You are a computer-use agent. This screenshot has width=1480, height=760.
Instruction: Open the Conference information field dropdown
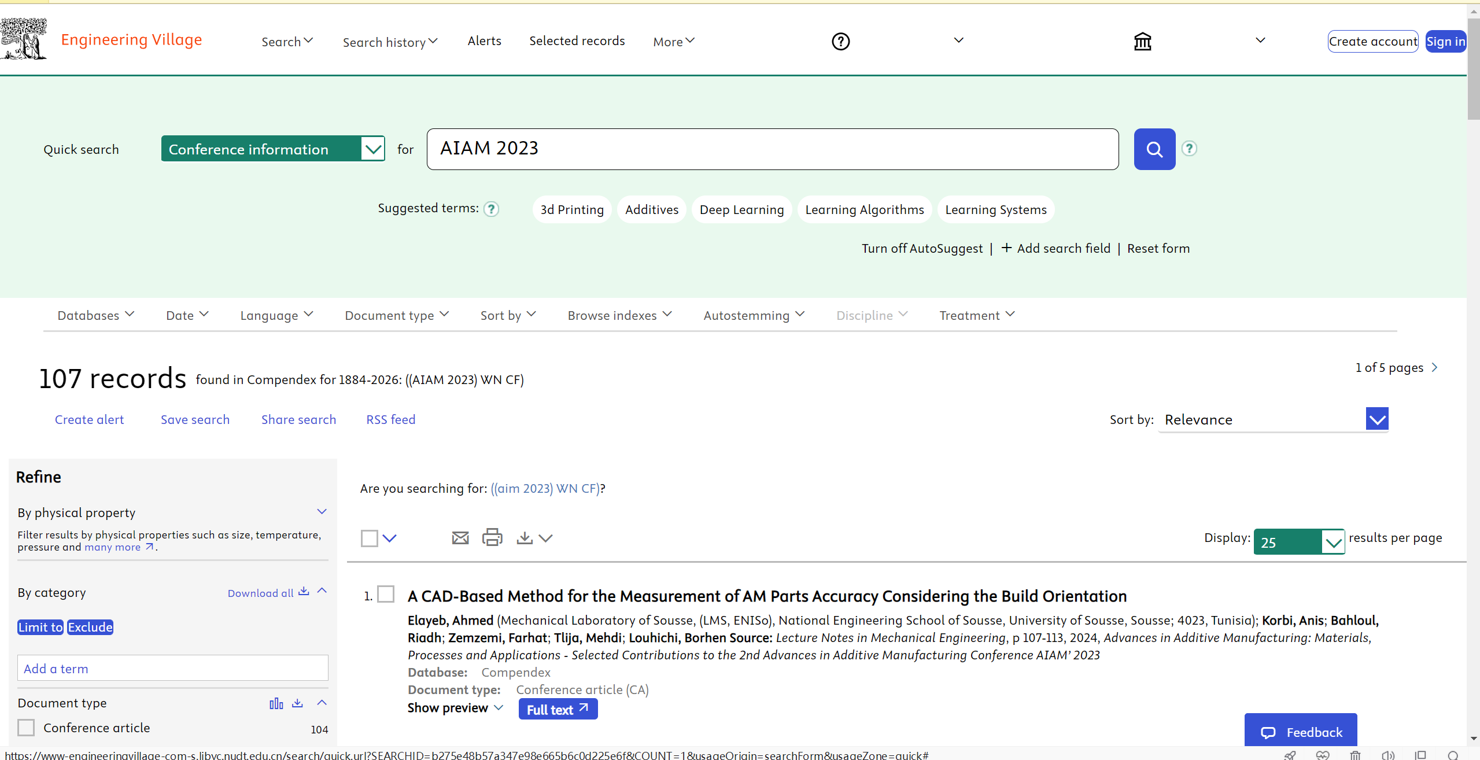click(273, 149)
